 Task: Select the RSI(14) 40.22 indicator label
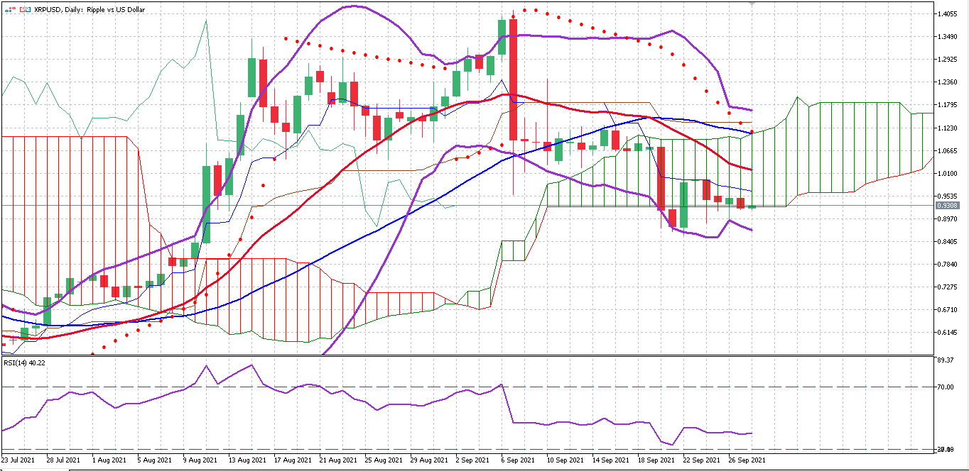[x=24, y=363]
